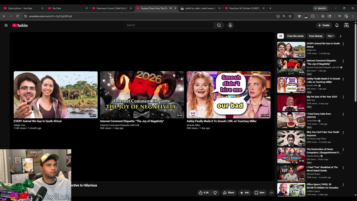Viewport: 357px width, 201px height.
Task: Open sidebar I Tried Every Cake title
Action: click(319, 116)
